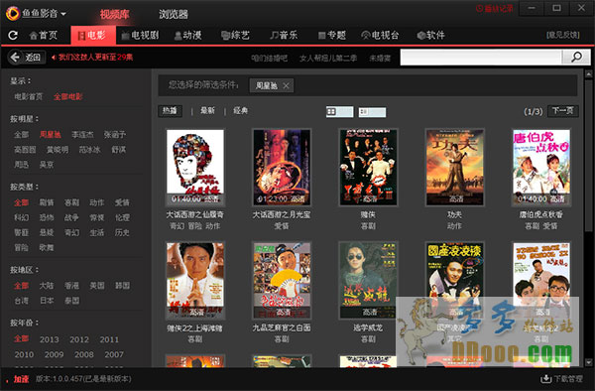Viewport: 595px width, 391px height.
Task: Click the refresh icon beside 首页
Action: [x=13, y=36]
